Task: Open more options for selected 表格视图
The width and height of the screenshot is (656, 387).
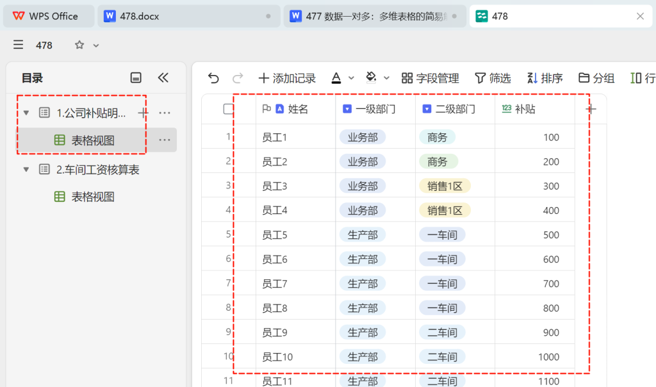Action: coord(165,140)
